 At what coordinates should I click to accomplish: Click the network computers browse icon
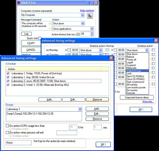[90, 16]
